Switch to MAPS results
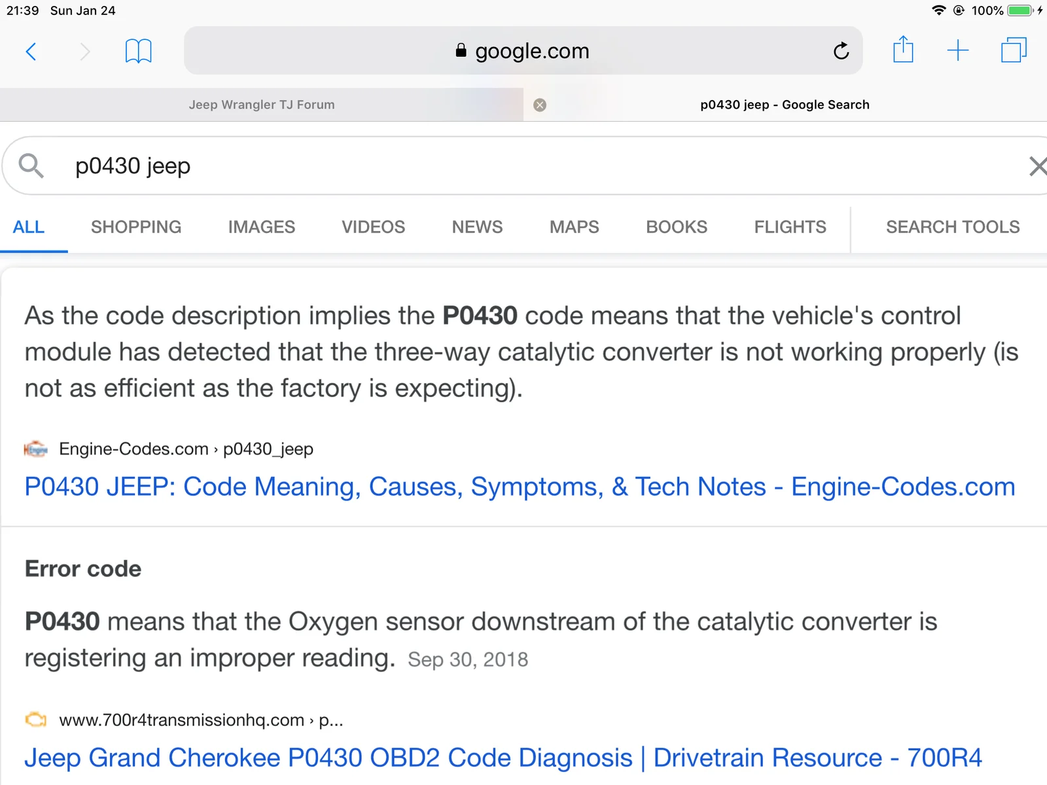The height and width of the screenshot is (785, 1047). [575, 227]
